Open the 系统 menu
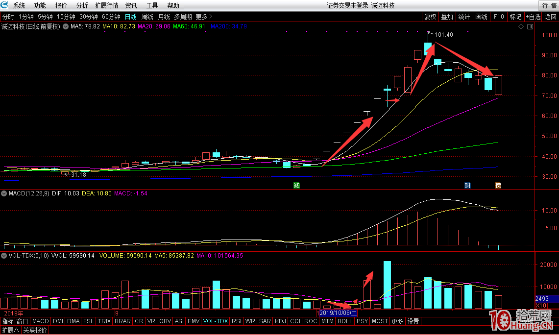This screenshot has width=559, height=335. [19, 6]
